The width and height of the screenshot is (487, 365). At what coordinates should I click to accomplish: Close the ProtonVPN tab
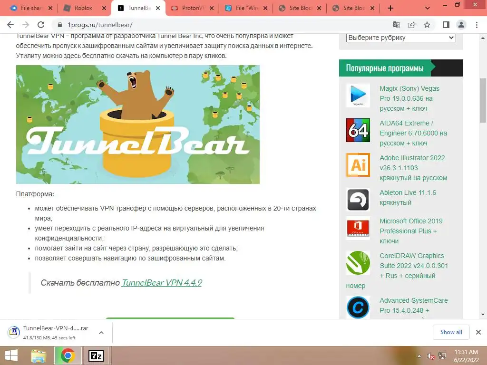[x=212, y=9]
